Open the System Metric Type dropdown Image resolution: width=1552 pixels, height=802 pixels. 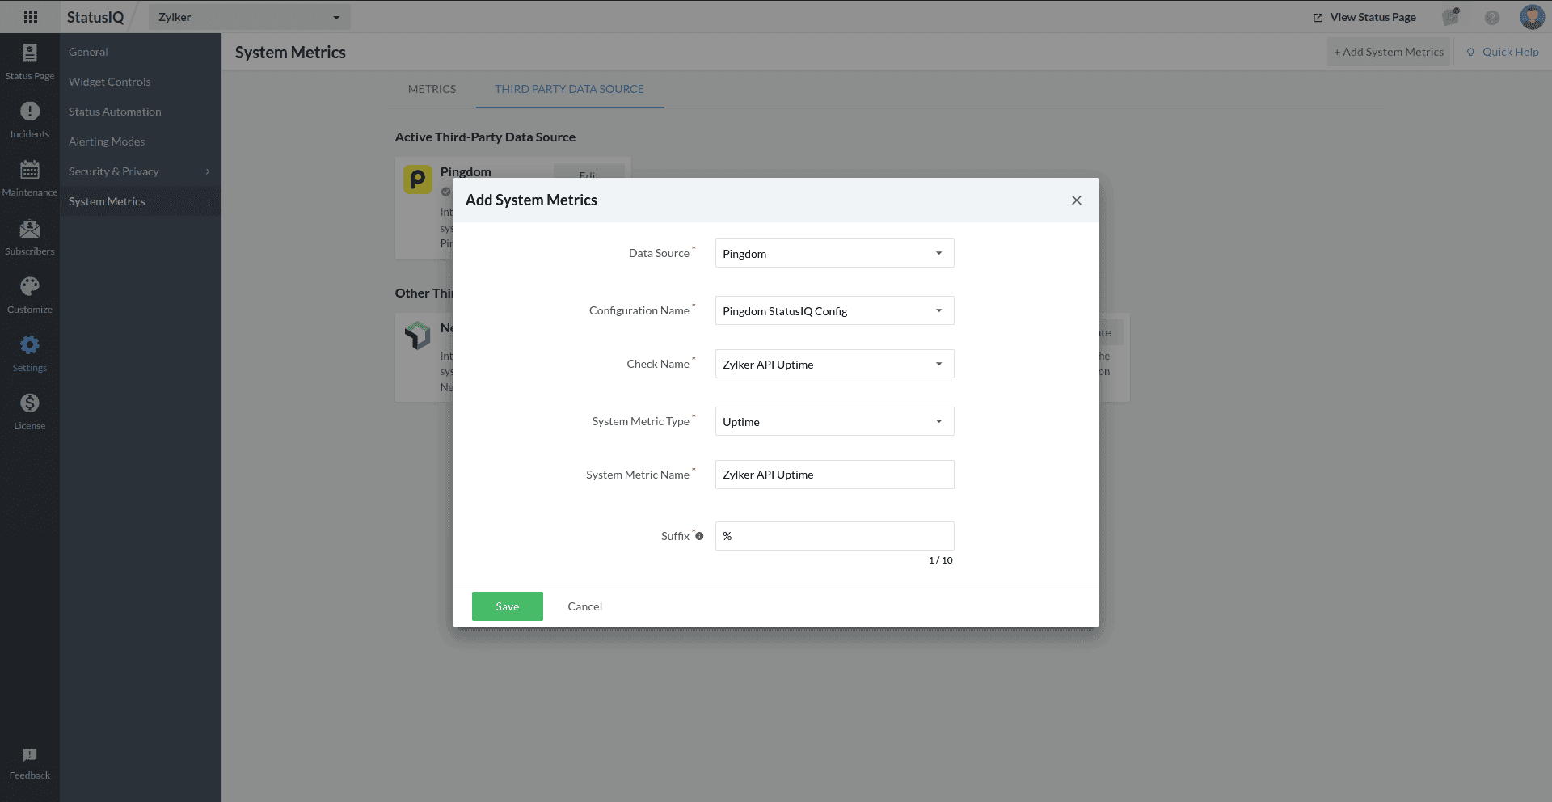pos(834,421)
